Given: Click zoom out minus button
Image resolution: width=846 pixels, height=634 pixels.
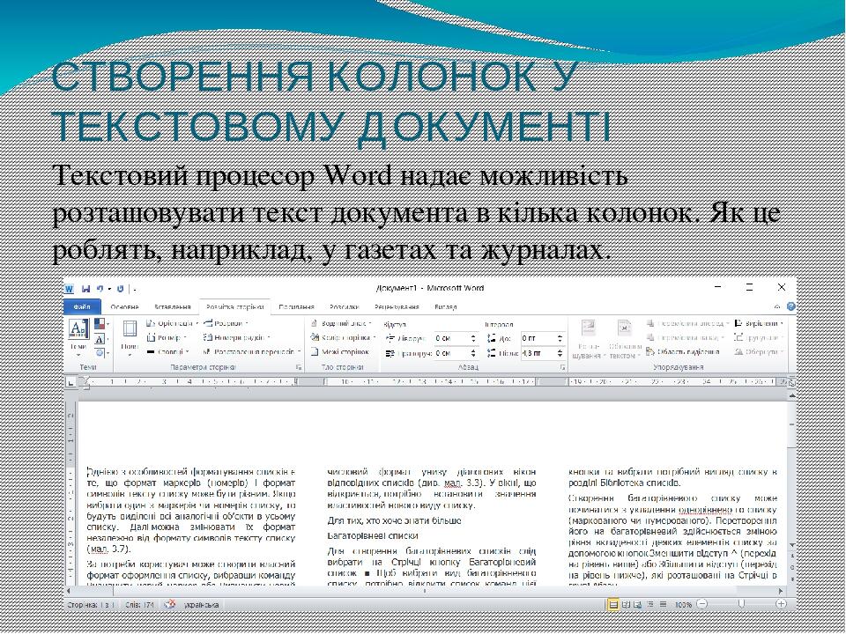Looking at the screenshot, I should [x=702, y=604].
